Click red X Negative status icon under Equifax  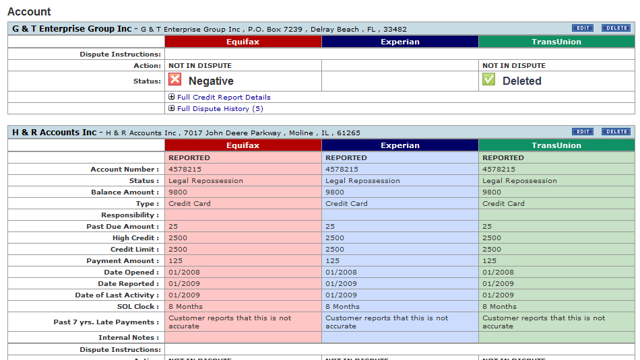[175, 79]
